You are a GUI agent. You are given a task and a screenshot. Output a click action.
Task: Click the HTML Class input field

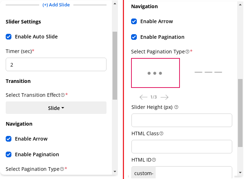[x=182, y=147]
